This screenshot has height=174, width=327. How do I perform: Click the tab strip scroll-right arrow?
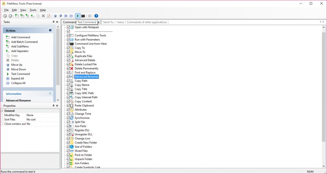[x=323, y=22]
